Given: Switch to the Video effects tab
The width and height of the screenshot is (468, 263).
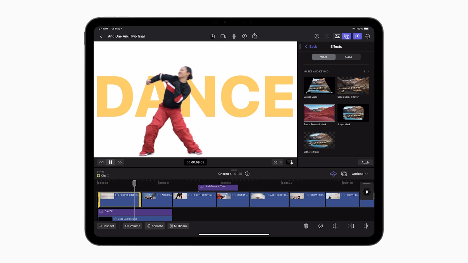Looking at the screenshot, I should click(324, 57).
